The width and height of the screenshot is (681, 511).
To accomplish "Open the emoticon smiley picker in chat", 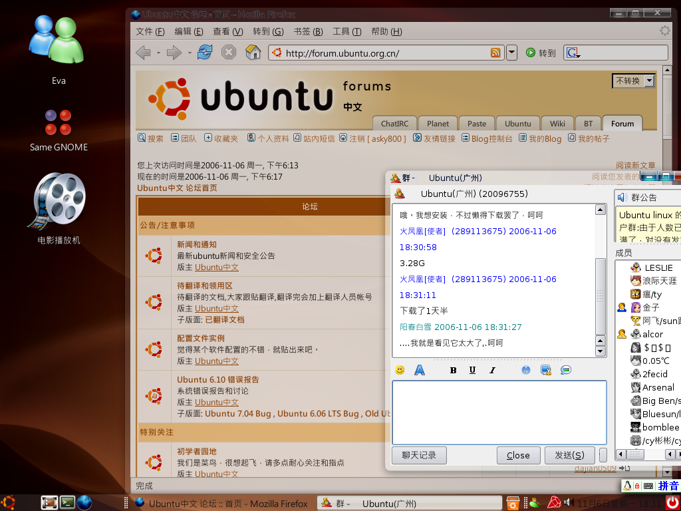I will tap(400, 370).
